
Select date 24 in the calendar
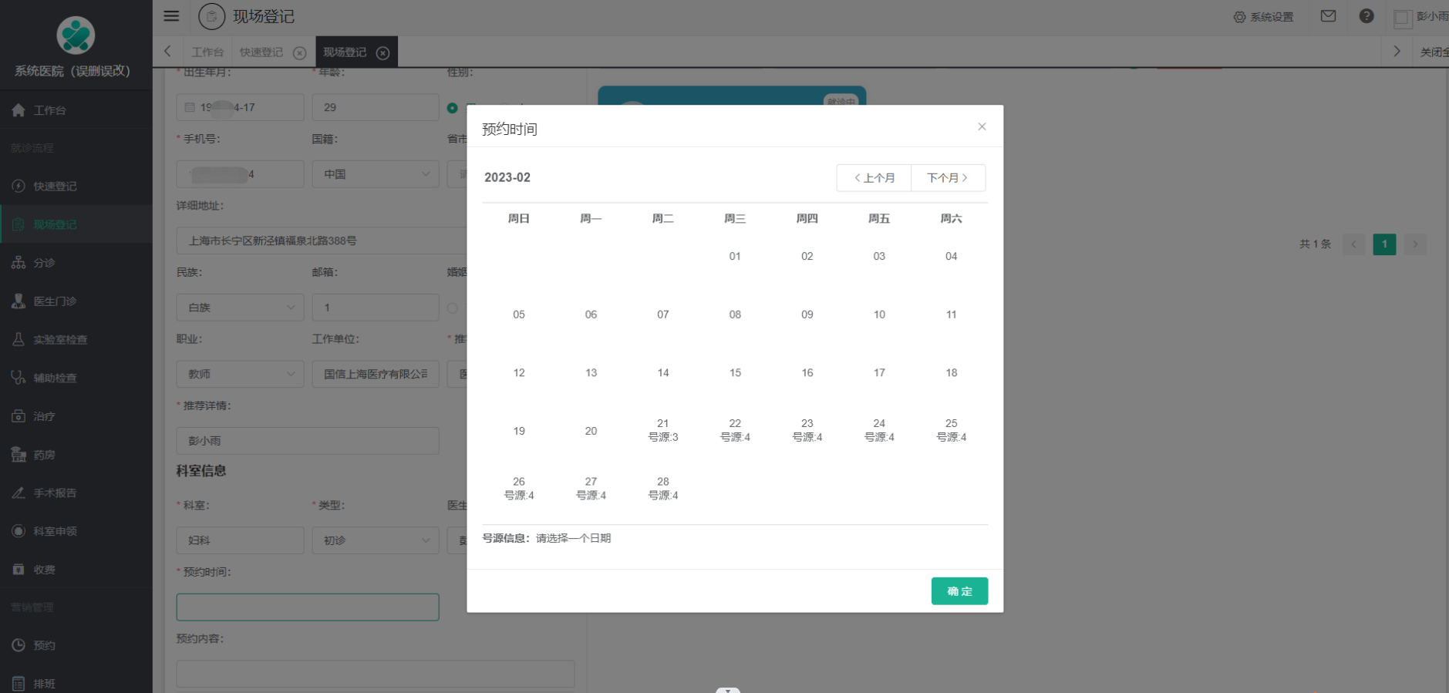879,430
